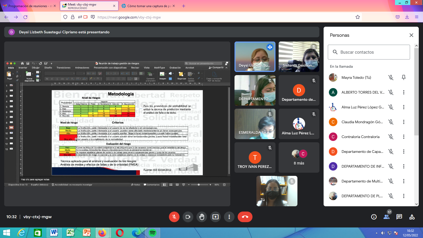Open PowerPoint from taskbar
Screen dimensions: 423x238
(x=86, y=233)
